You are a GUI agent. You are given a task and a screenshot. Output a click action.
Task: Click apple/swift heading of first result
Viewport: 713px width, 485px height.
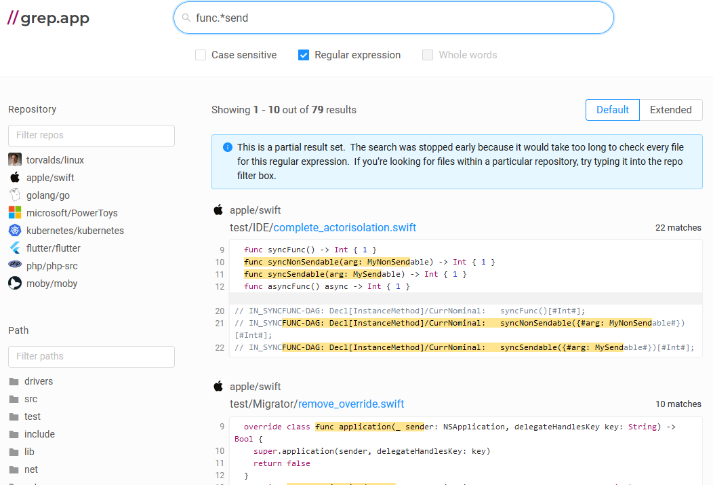pyautogui.click(x=255, y=210)
